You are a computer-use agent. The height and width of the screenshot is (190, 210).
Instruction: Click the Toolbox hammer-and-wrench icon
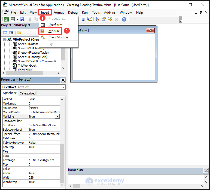117,19
